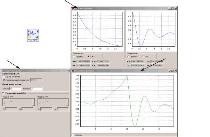The height and width of the screenshot is (137, 210).
Task: Click the green cross-correlation chart
Action: tap(127, 101)
